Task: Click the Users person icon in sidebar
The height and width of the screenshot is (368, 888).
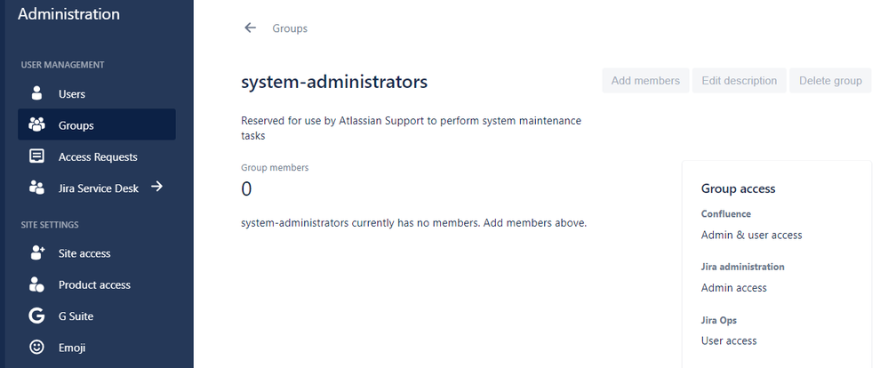Action: click(x=36, y=93)
